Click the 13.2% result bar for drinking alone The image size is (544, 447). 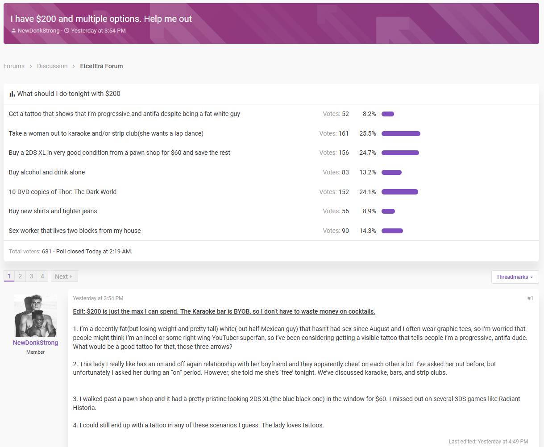tap(391, 172)
